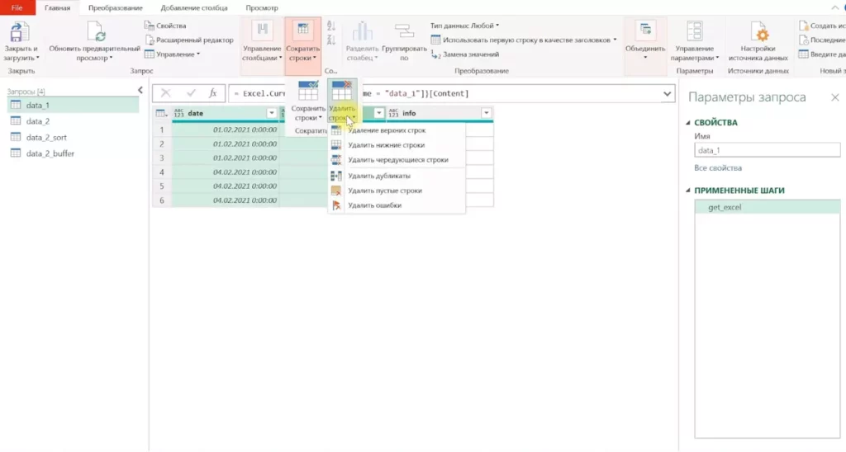Click info column header
This screenshot has height=452, width=846.
click(440, 113)
